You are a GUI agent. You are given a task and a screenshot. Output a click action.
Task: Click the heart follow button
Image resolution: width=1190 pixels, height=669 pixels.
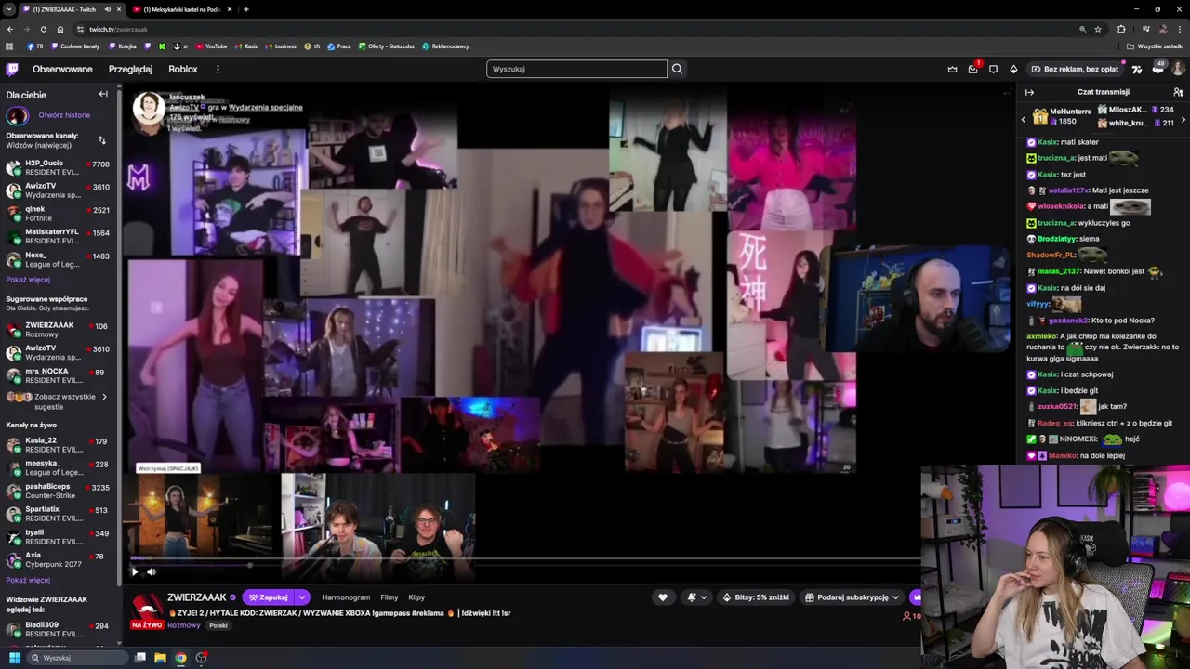[662, 597]
